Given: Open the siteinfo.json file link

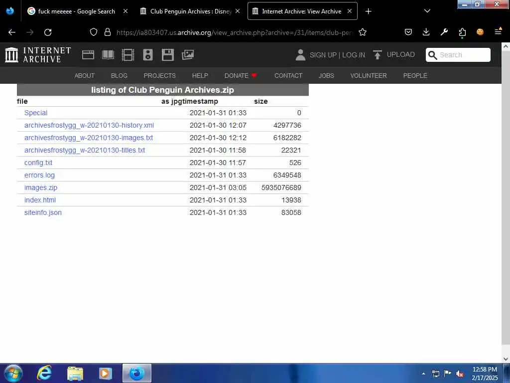Looking at the screenshot, I should (x=43, y=212).
